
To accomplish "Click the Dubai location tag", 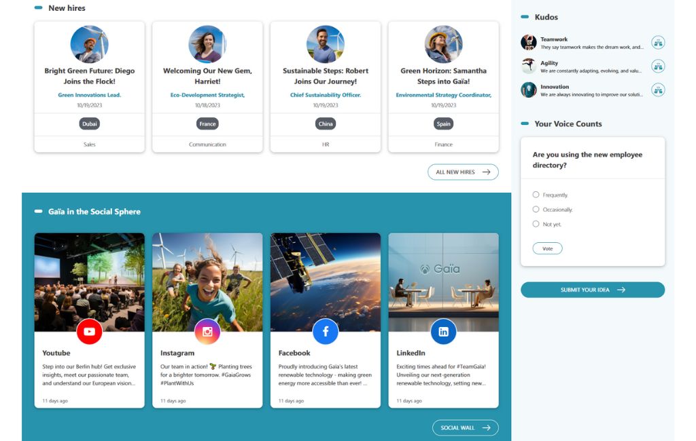I will click(x=89, y=124).
